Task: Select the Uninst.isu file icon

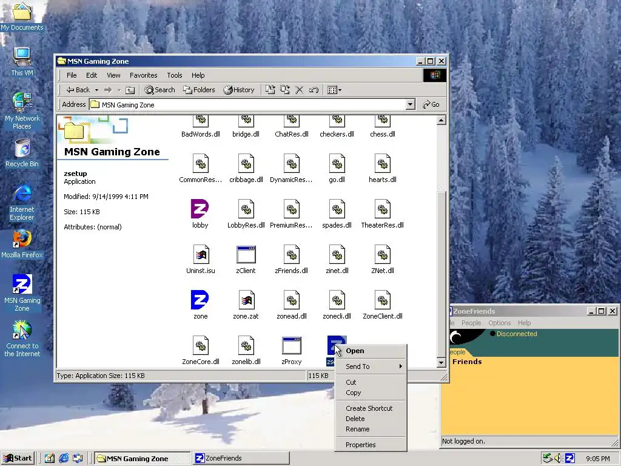Action: [200, 254]
